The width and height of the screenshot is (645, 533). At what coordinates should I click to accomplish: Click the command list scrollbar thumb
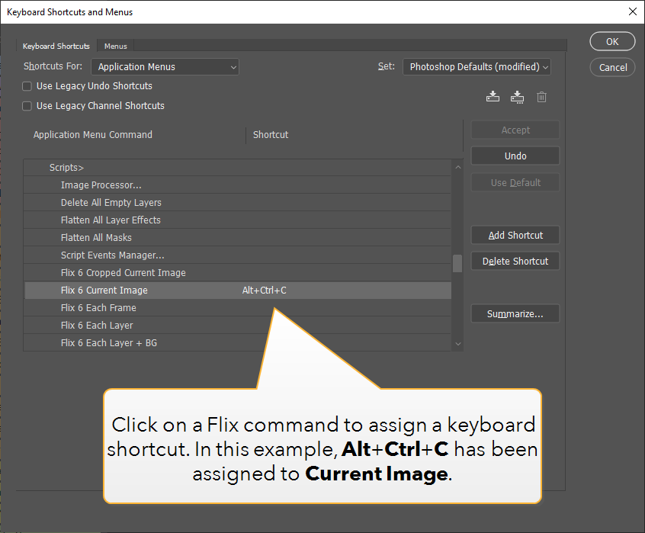[x=457, y=263]
